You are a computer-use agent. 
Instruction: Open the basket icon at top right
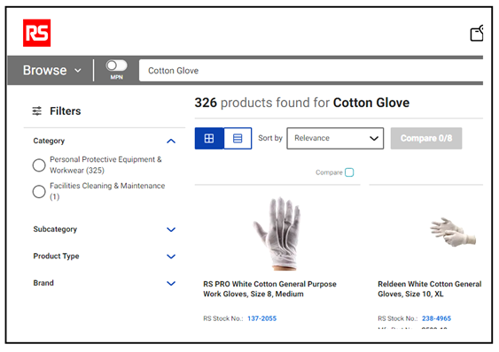pos(477,34)
